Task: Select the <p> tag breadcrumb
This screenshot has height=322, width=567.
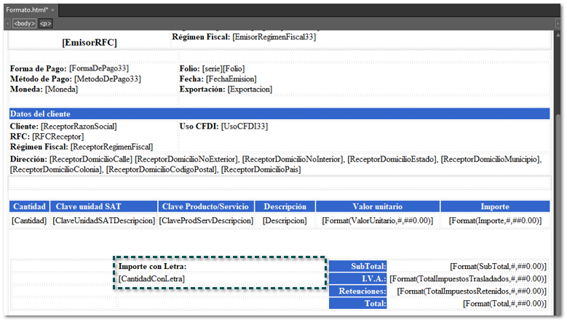Action: click(45, 23)
